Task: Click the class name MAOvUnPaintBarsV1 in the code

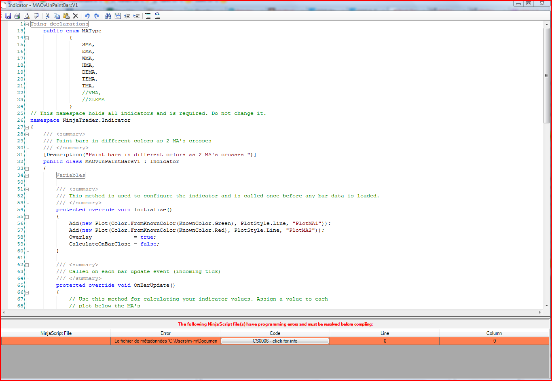Action: pyautogui.click(x=113, y=161)
